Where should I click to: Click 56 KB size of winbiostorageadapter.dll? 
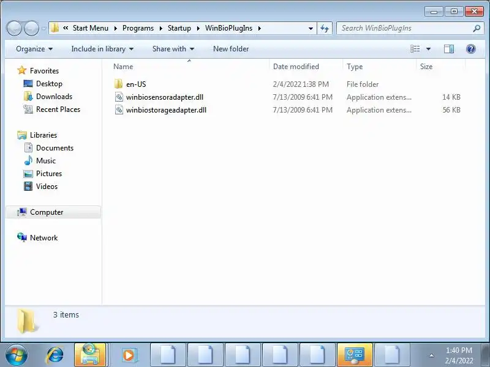tap(451, 110)
